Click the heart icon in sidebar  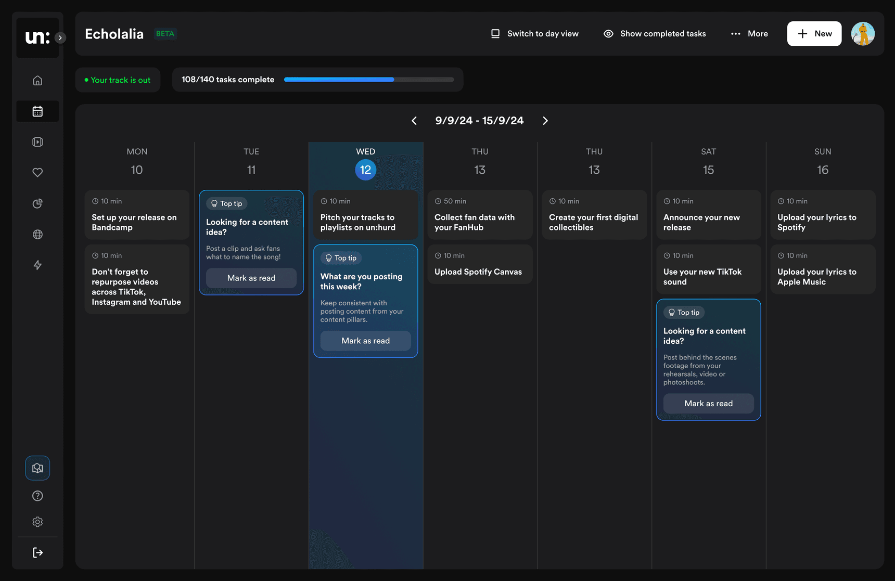(37, 173)
